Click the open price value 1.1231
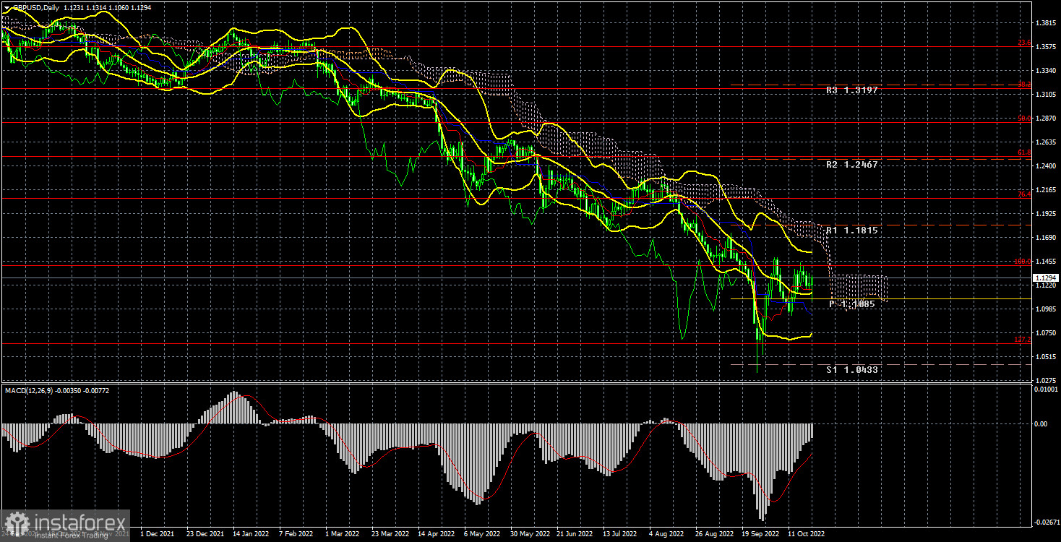The height and width of the screenshot is (542, 1061). (x=73, y=7)
